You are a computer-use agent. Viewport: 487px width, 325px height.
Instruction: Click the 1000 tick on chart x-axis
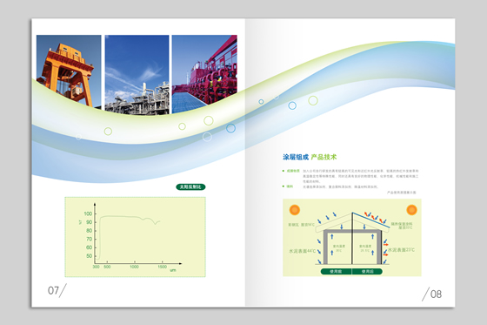pos(134,267)
